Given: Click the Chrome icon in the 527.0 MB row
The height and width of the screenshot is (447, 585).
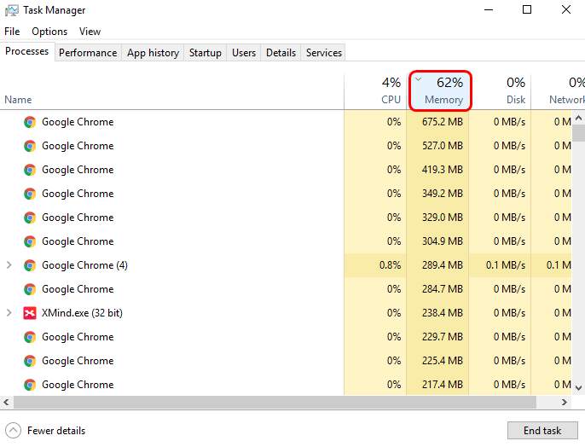Looking at the screenshot, I should click(30, 146).
